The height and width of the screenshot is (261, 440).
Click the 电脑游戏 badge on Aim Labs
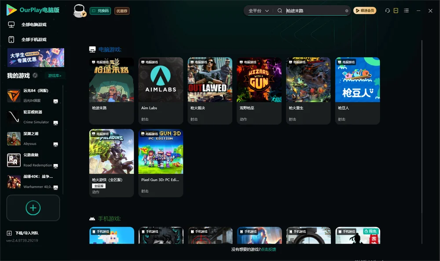pyautogui.click(x=149, y=62)
